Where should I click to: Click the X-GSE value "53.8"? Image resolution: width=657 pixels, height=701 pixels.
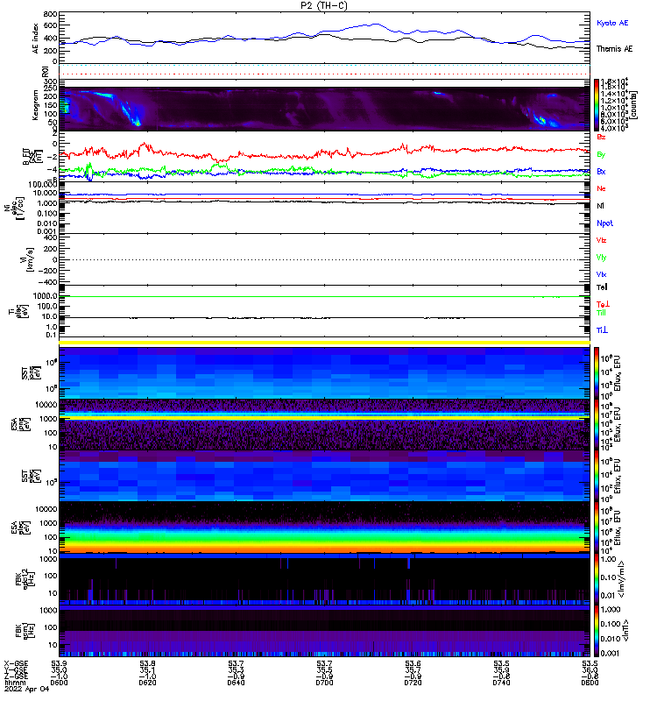coord(147,663)
